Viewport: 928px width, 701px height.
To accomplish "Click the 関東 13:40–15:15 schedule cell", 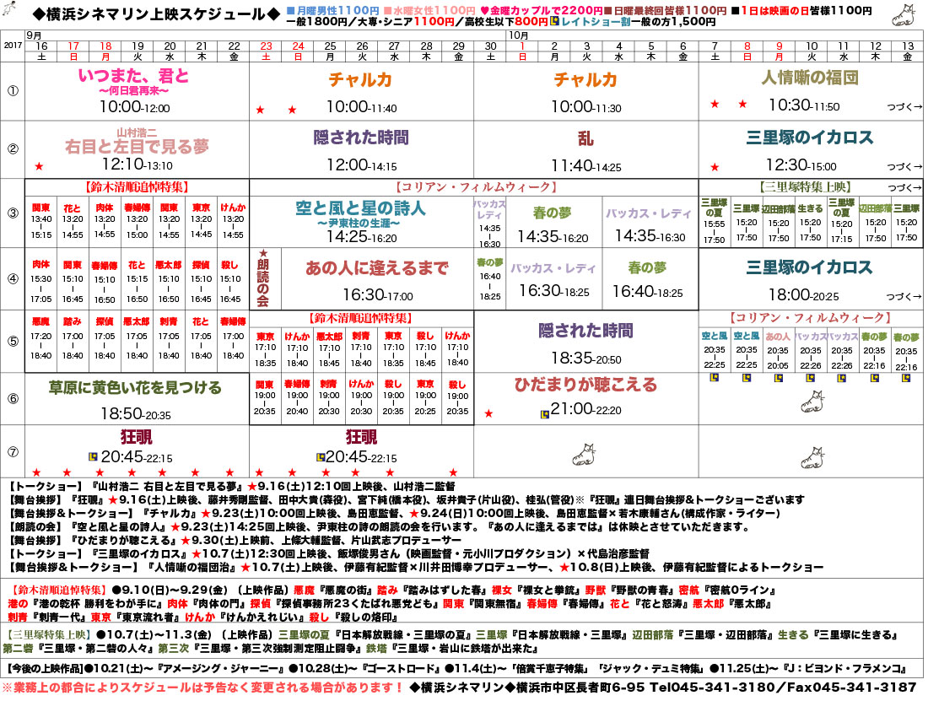I will pyautogui.click(x=40, y=221).
